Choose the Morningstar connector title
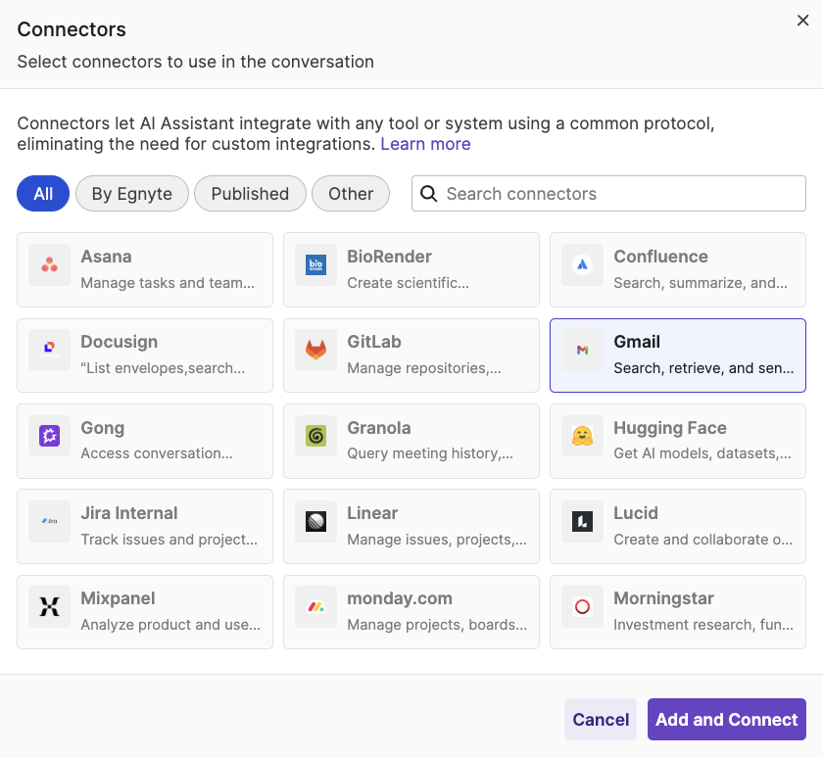The height and width of the screenshot is (758, 823). 664,598
